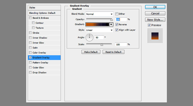
Task: Click the Opacity slider handle
Action: click(112, 20)
